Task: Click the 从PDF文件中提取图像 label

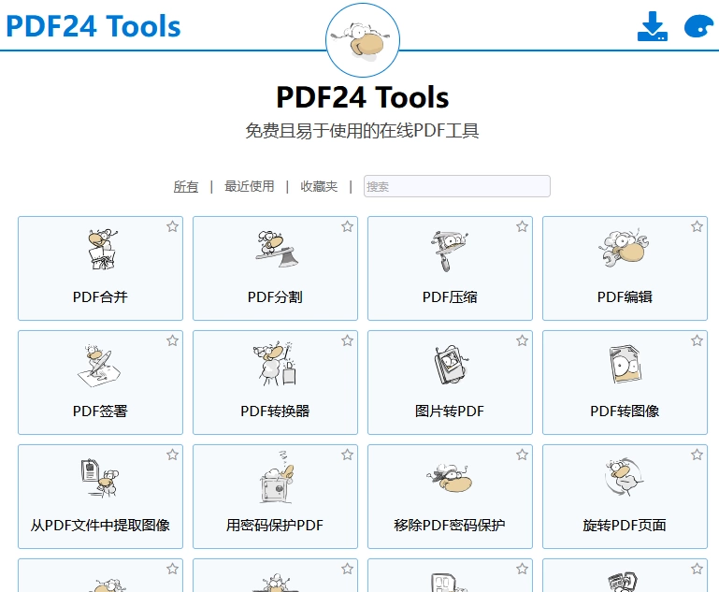Action: tap(100, 526)
